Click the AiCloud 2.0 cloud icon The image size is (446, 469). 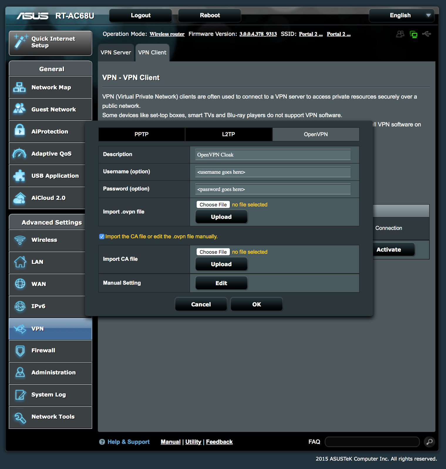point(20,198)
